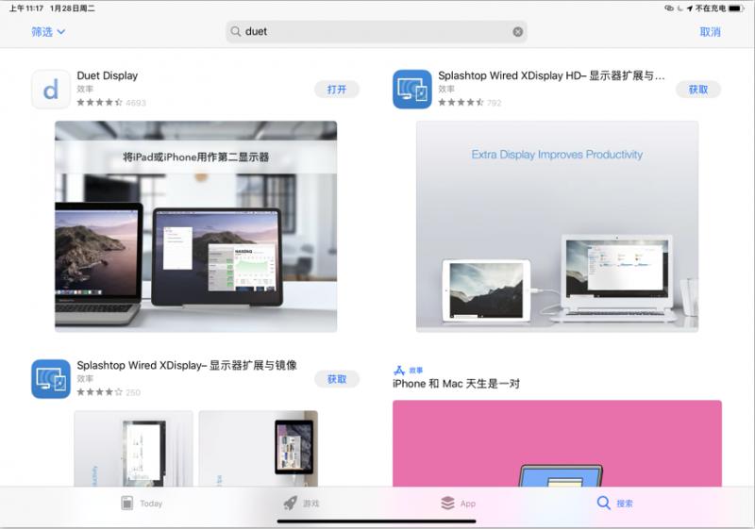Clear the search text with the X icon

click(x=517, y=32)
